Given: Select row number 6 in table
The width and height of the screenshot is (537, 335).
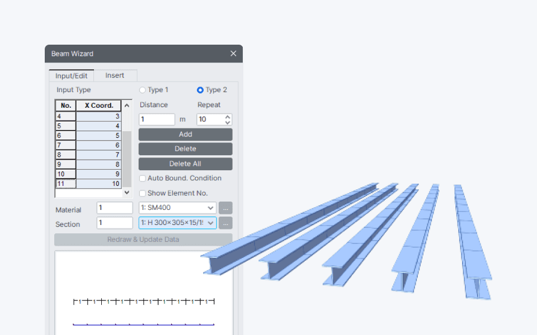Looking at the screenshot, I should coord(65,135).
